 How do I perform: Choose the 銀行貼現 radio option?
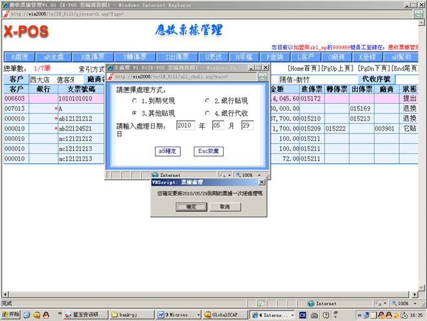click(x=209, y=102)
